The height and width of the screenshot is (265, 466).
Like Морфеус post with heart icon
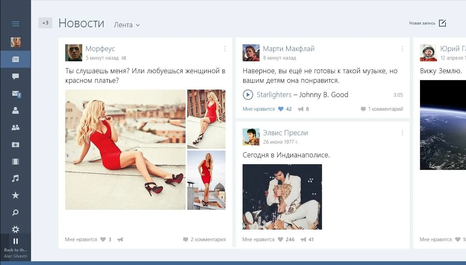pyautogui.click(x=103, y=239)
